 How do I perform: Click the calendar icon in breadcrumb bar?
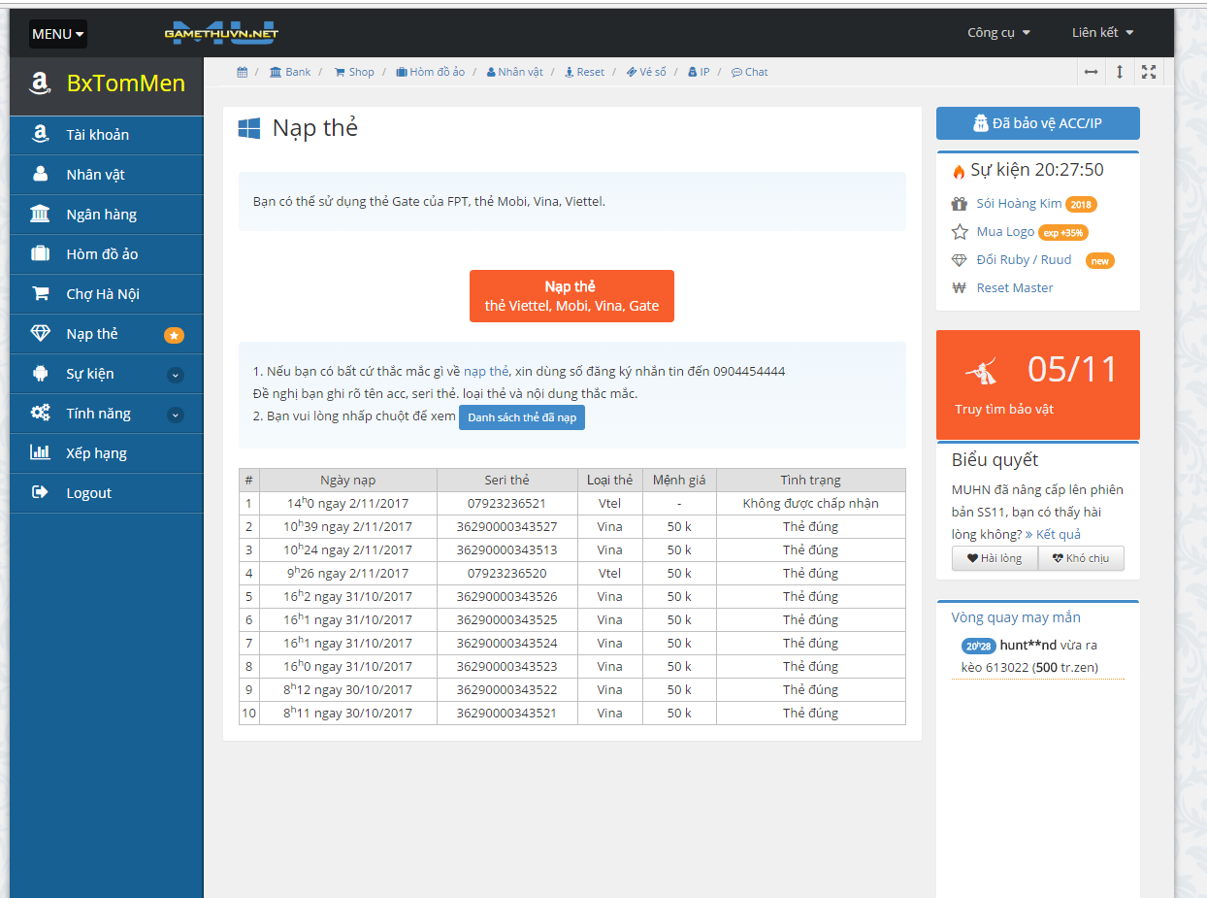click(243, 72)
